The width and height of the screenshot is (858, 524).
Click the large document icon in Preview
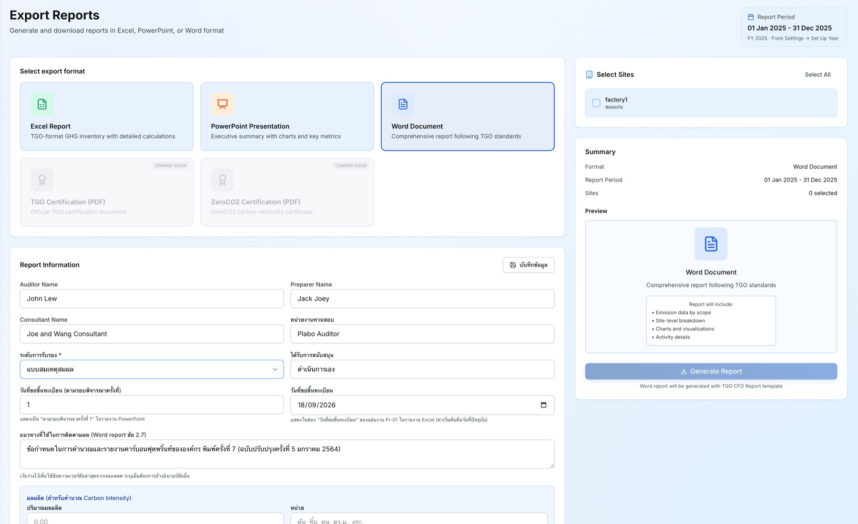(x=711, y=244)
